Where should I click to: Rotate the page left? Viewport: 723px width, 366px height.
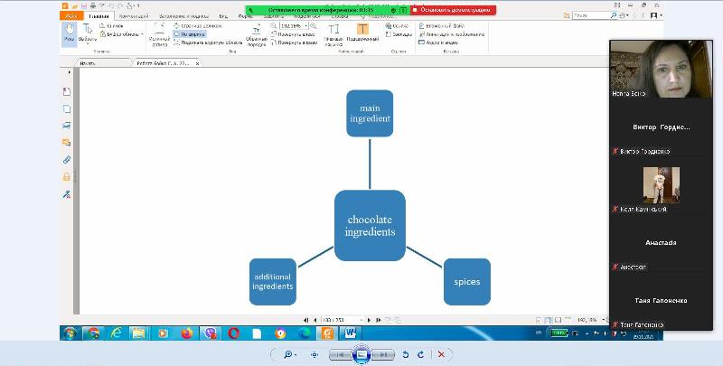(293, 34)
